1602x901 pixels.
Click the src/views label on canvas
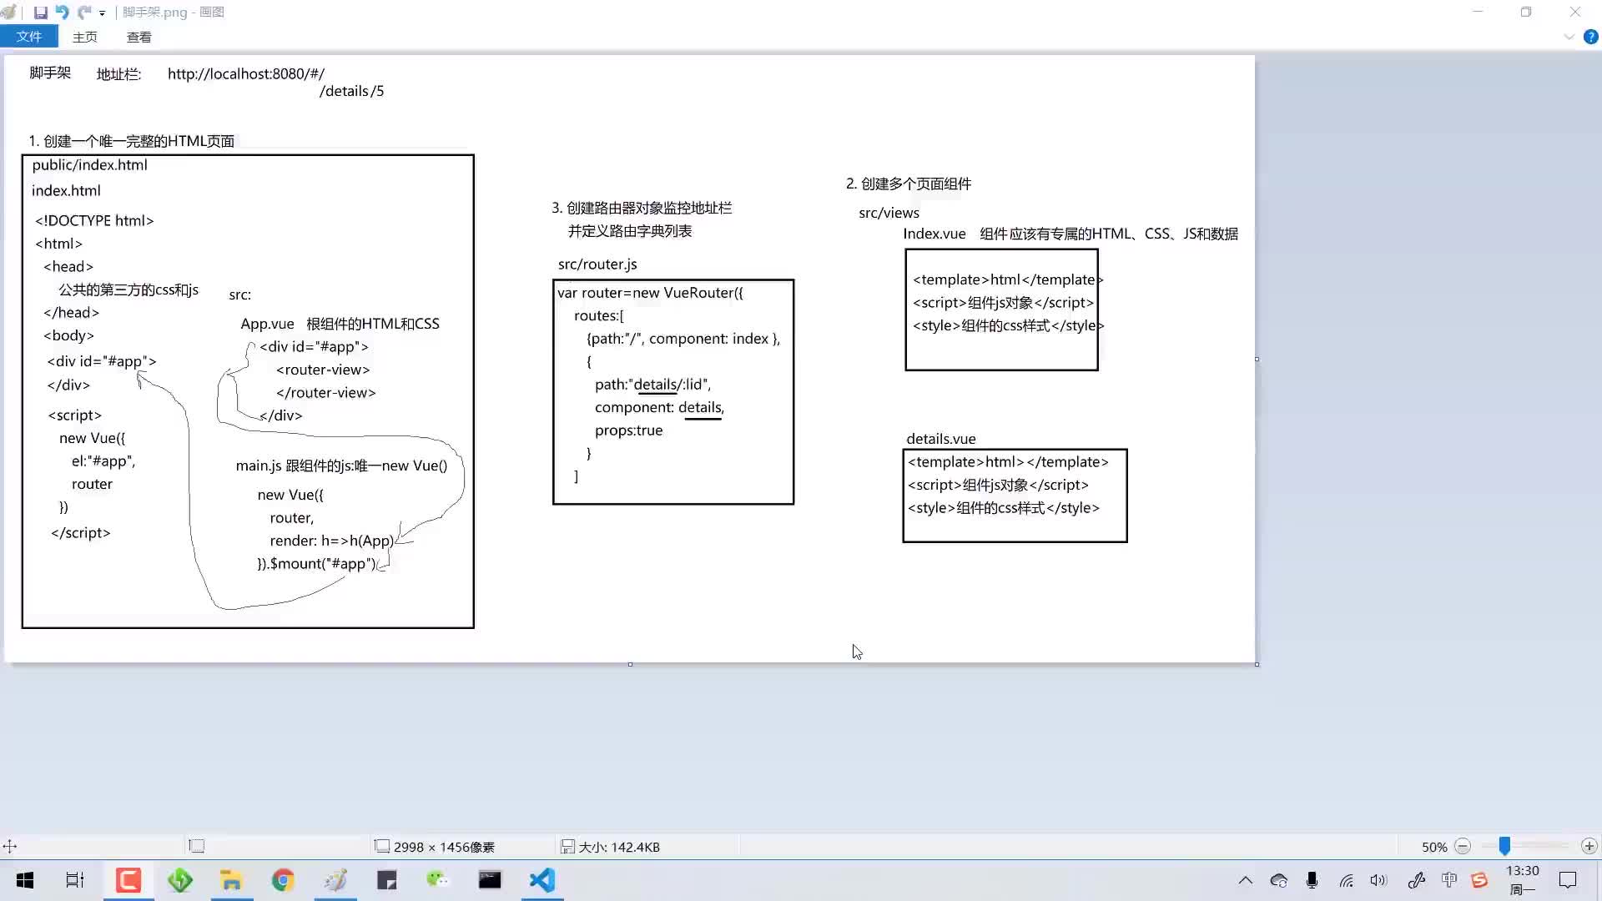[x=889, y=214]
